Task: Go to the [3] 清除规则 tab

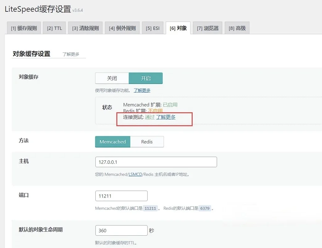Action: point(85,28)
